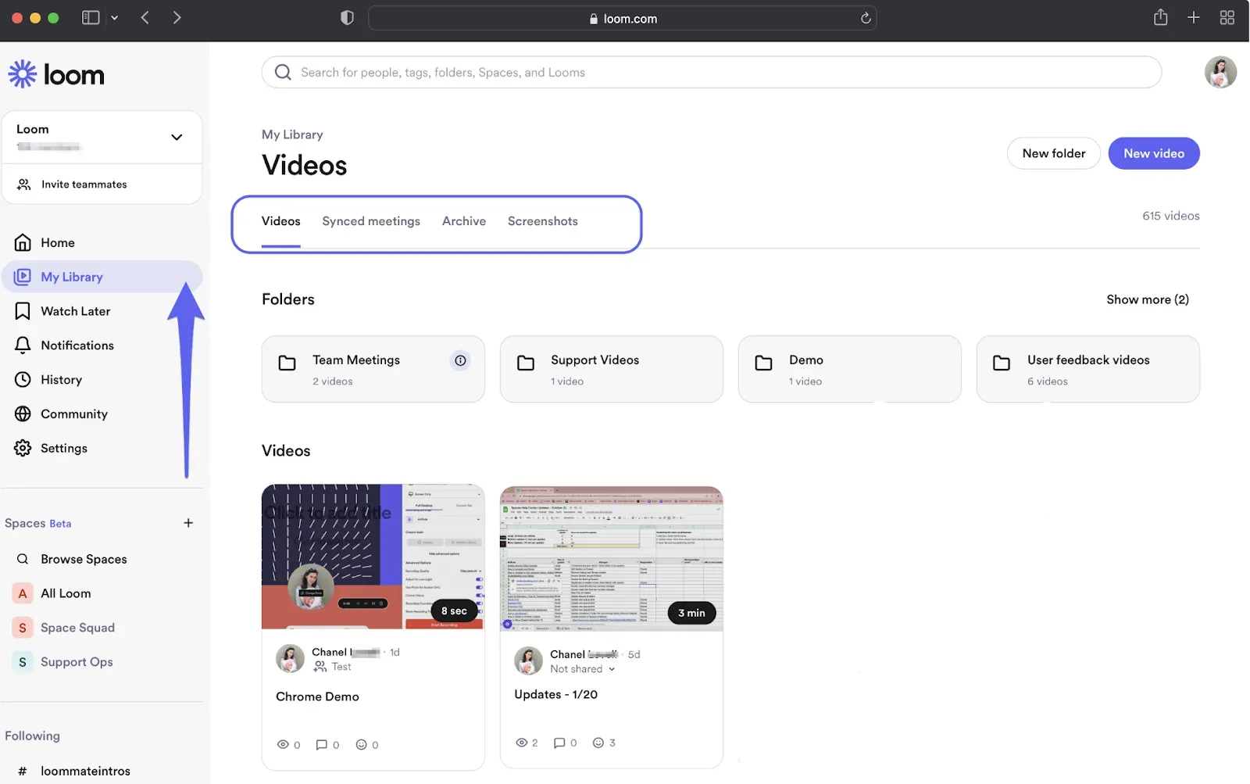
Task: Click the Show more (2) link
Action: tap(1148, 299)
